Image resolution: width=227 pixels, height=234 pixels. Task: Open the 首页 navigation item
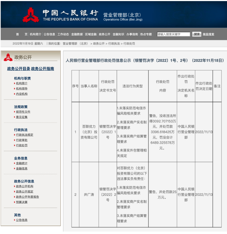(x=22, y=34)
